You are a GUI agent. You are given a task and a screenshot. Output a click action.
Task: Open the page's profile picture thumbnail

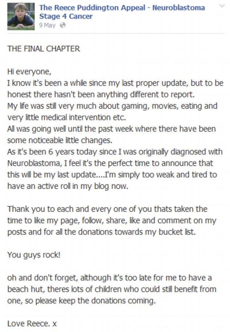(x=21, y=16)
